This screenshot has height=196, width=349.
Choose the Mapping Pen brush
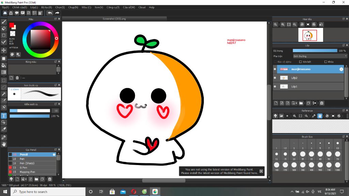click(x=32, y=172)
